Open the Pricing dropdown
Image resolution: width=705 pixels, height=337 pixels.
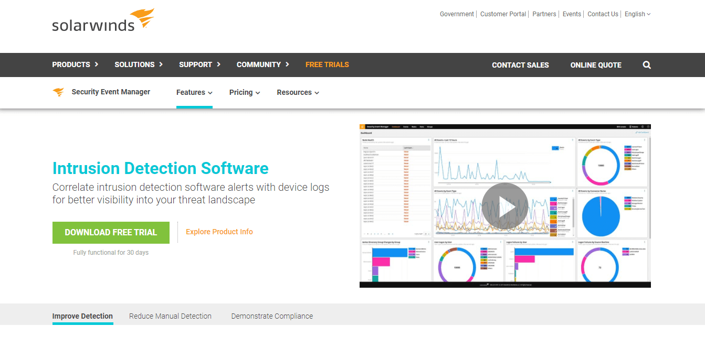coord(245,92)
